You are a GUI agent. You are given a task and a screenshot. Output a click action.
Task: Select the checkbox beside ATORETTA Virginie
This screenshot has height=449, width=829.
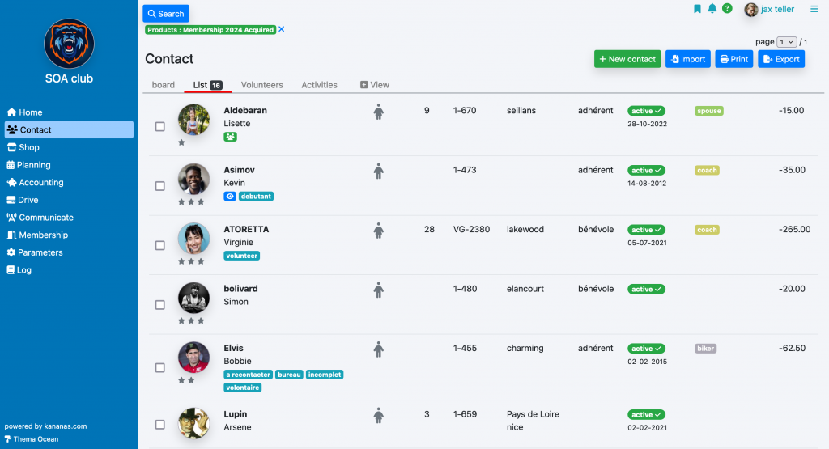160,245
